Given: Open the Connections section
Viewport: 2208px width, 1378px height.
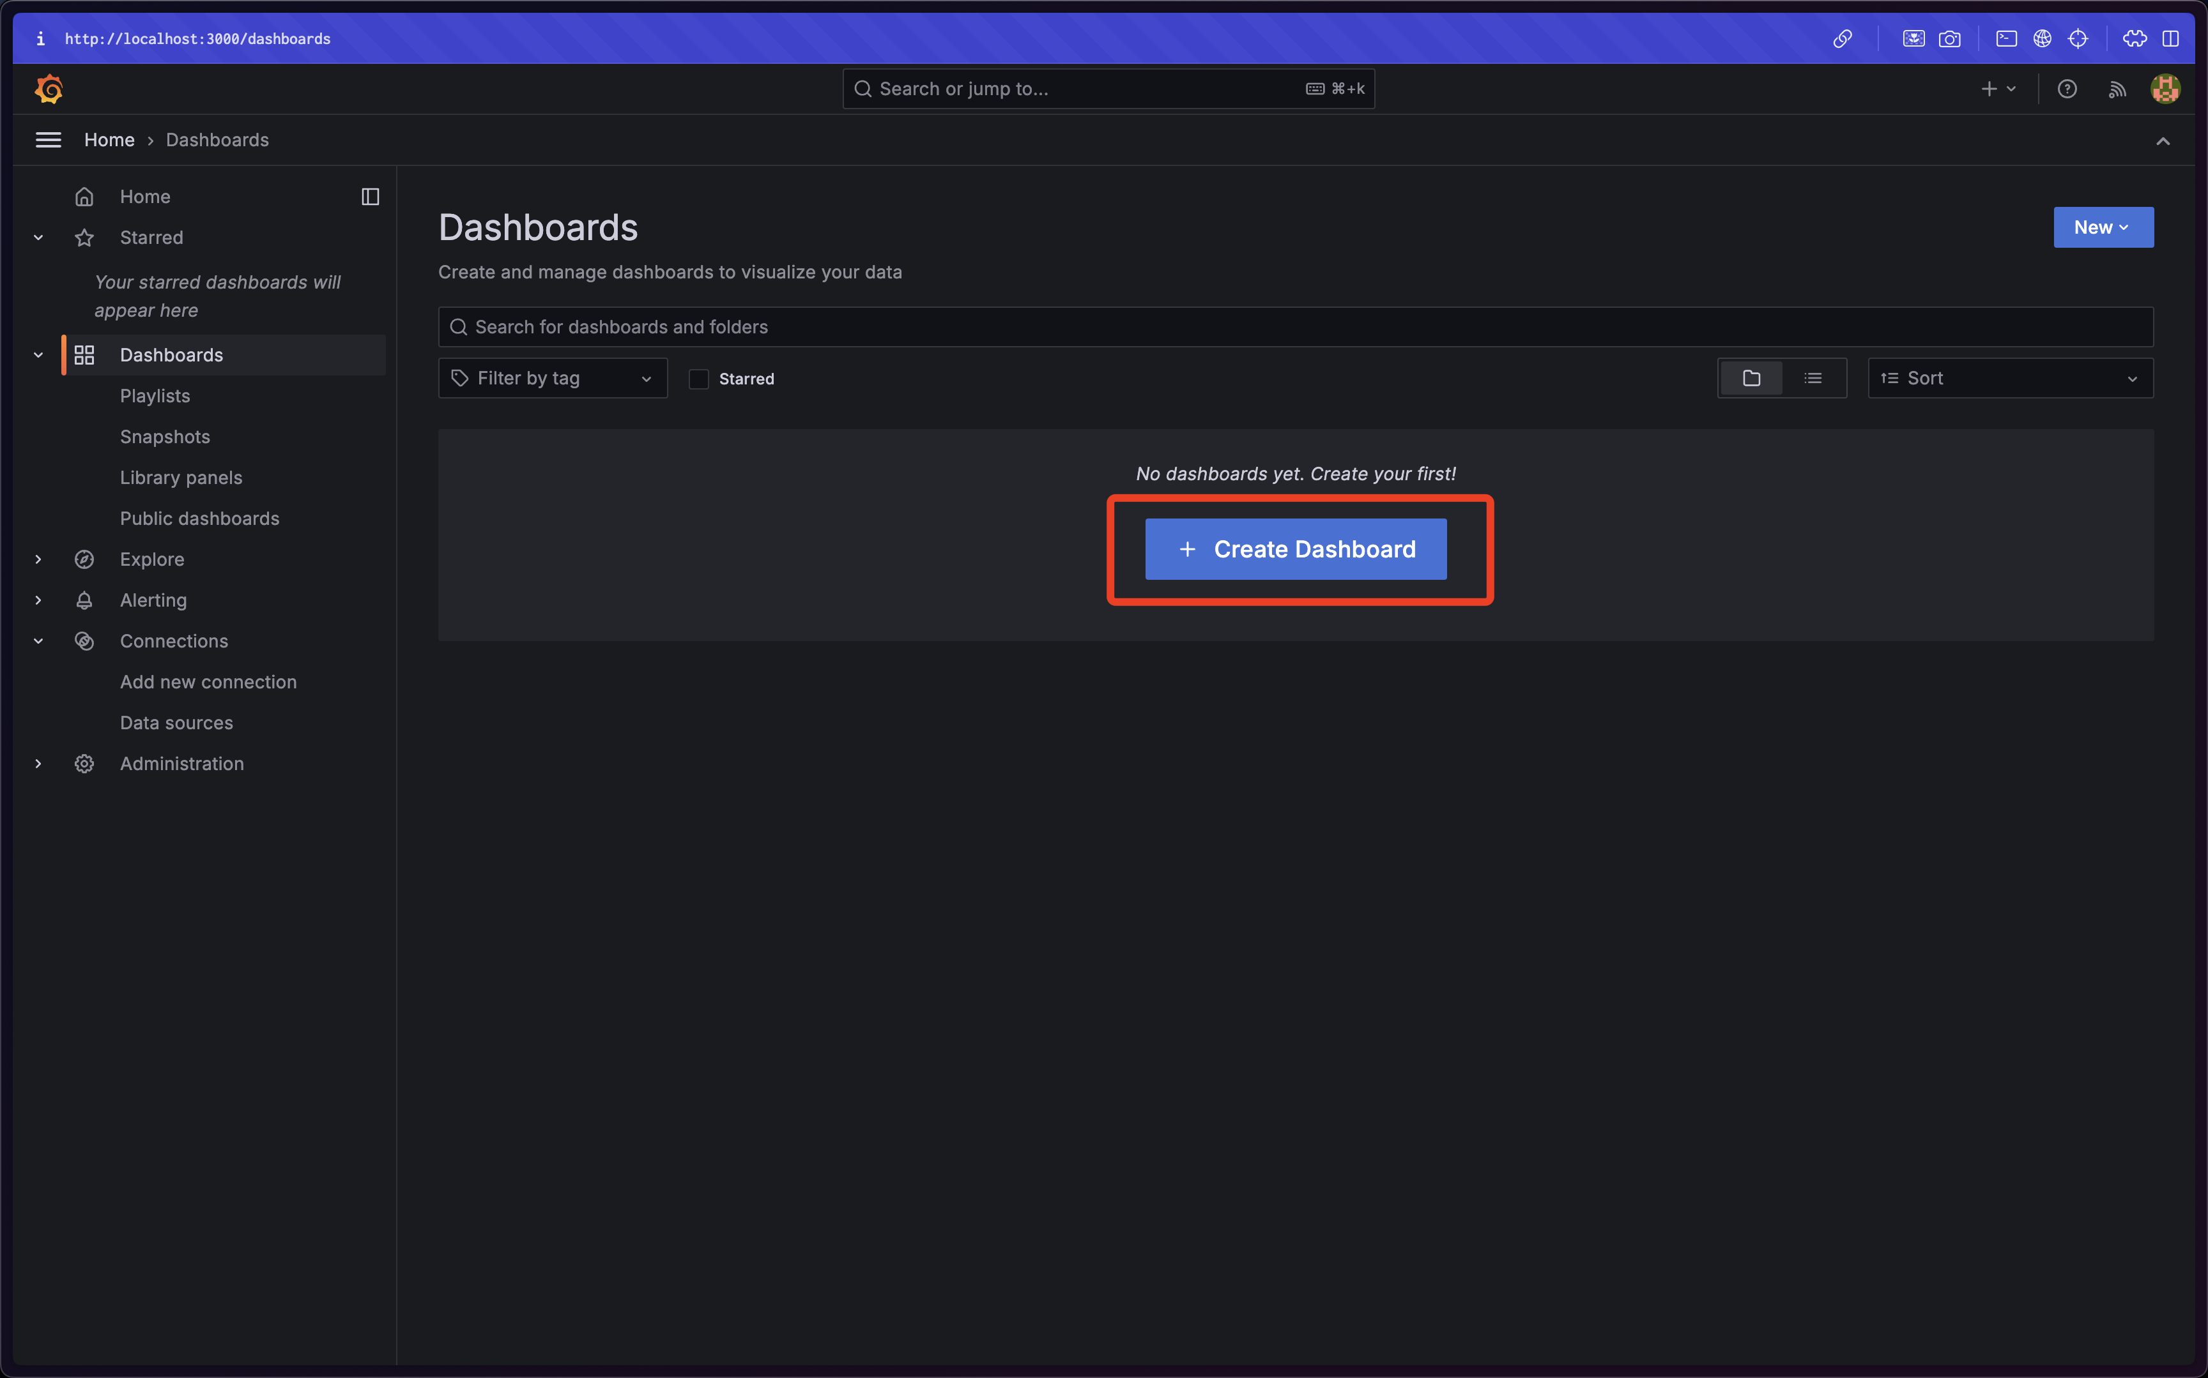Looking at the screenshot, I should [x=174, y=640].
